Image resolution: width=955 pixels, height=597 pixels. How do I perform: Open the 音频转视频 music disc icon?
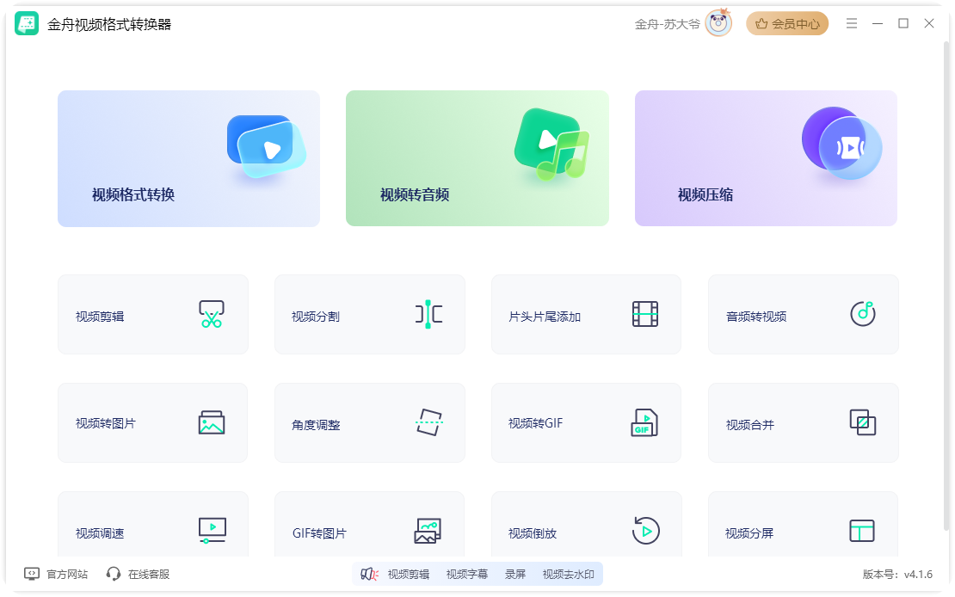(862, 315)
